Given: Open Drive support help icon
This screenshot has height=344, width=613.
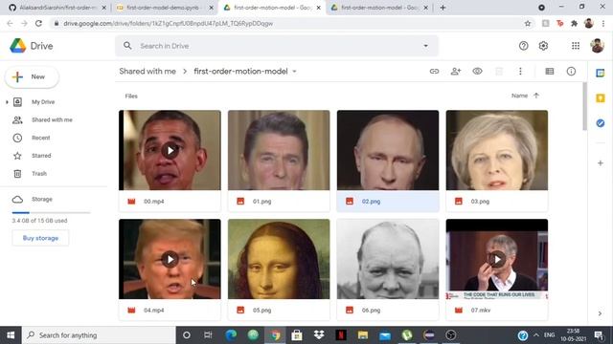Looking at the screenshot, I should click(524, 46).
